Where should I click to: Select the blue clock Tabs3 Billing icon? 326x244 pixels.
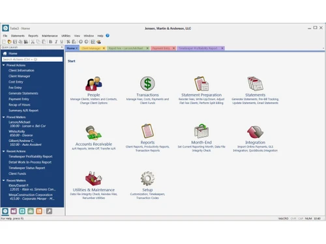[x=5, y=211]
